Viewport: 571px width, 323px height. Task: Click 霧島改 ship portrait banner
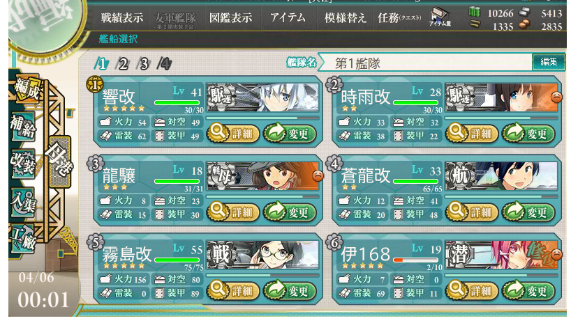[x=262, y=255]
